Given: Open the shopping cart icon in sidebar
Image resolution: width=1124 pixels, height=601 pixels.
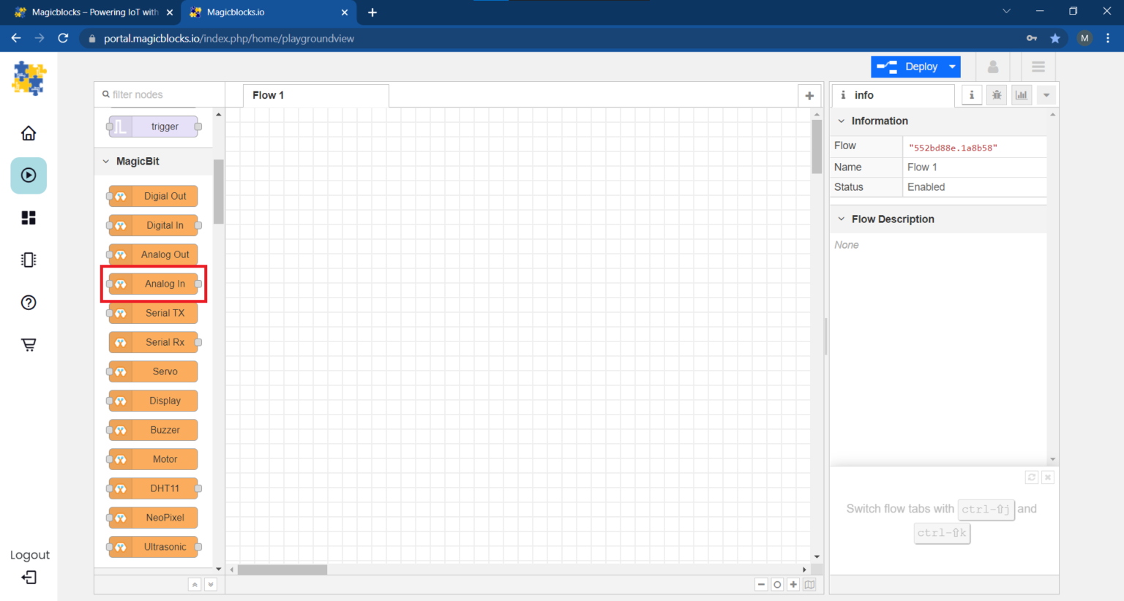Looking at the screenshot, I should (29, 344).
